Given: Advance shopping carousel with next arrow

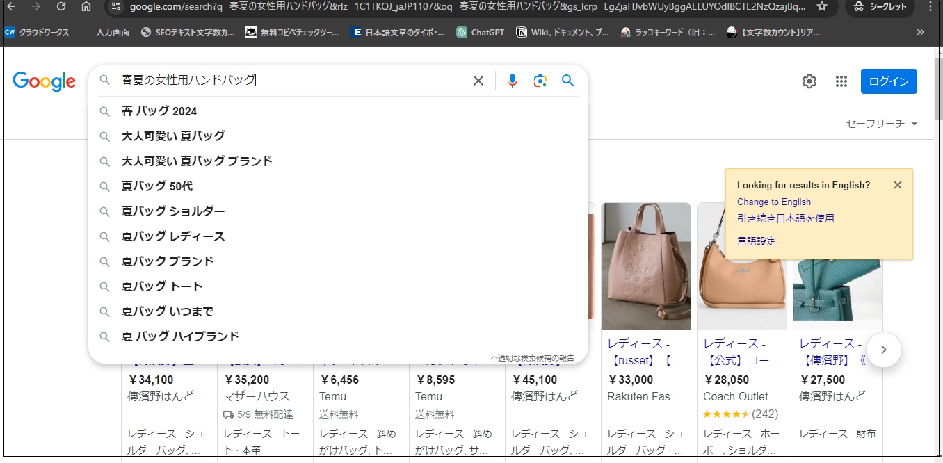Looking at the screenshot, I should pos(884,350).
